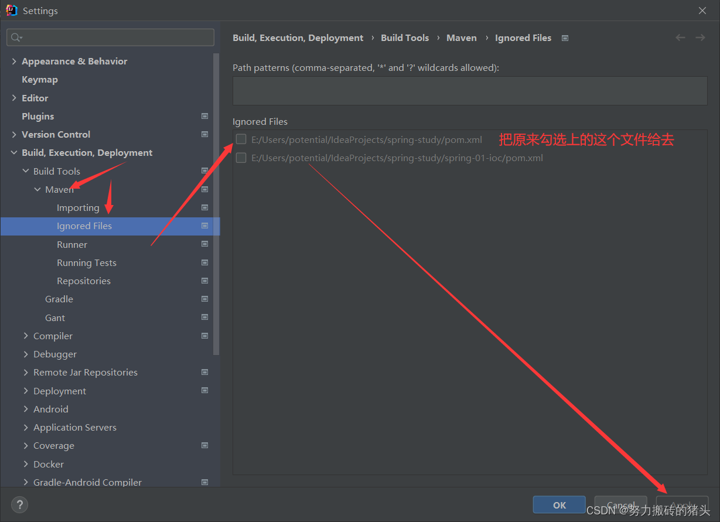
Task: Click project-level icon on Build Tools row
Action: pyautogui.click(x=204, y=171)
